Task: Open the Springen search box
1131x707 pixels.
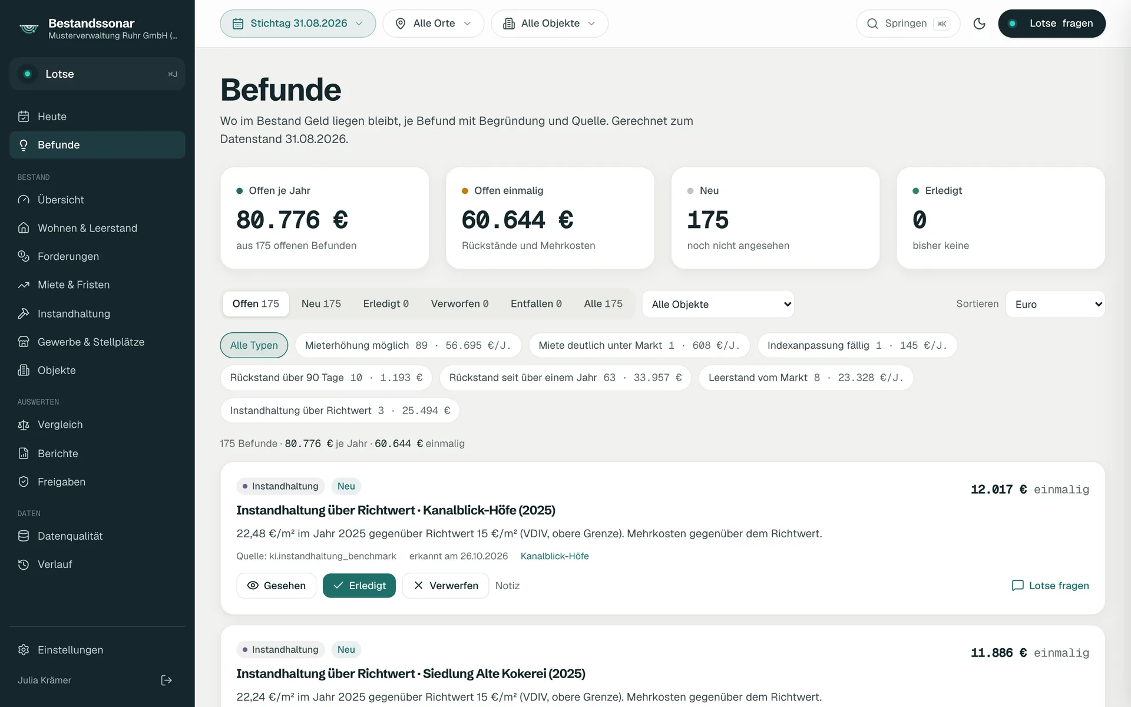Action: point(908,24)
